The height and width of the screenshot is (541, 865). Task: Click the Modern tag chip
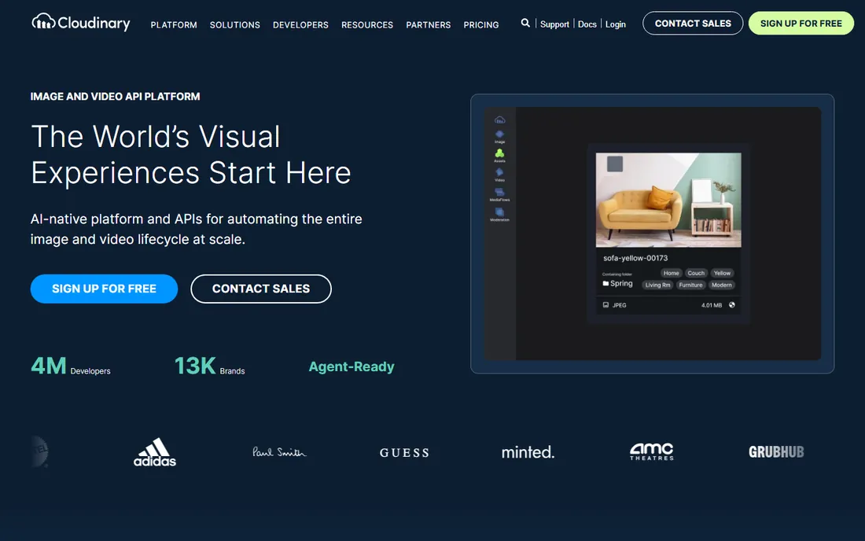click(722, 285)
